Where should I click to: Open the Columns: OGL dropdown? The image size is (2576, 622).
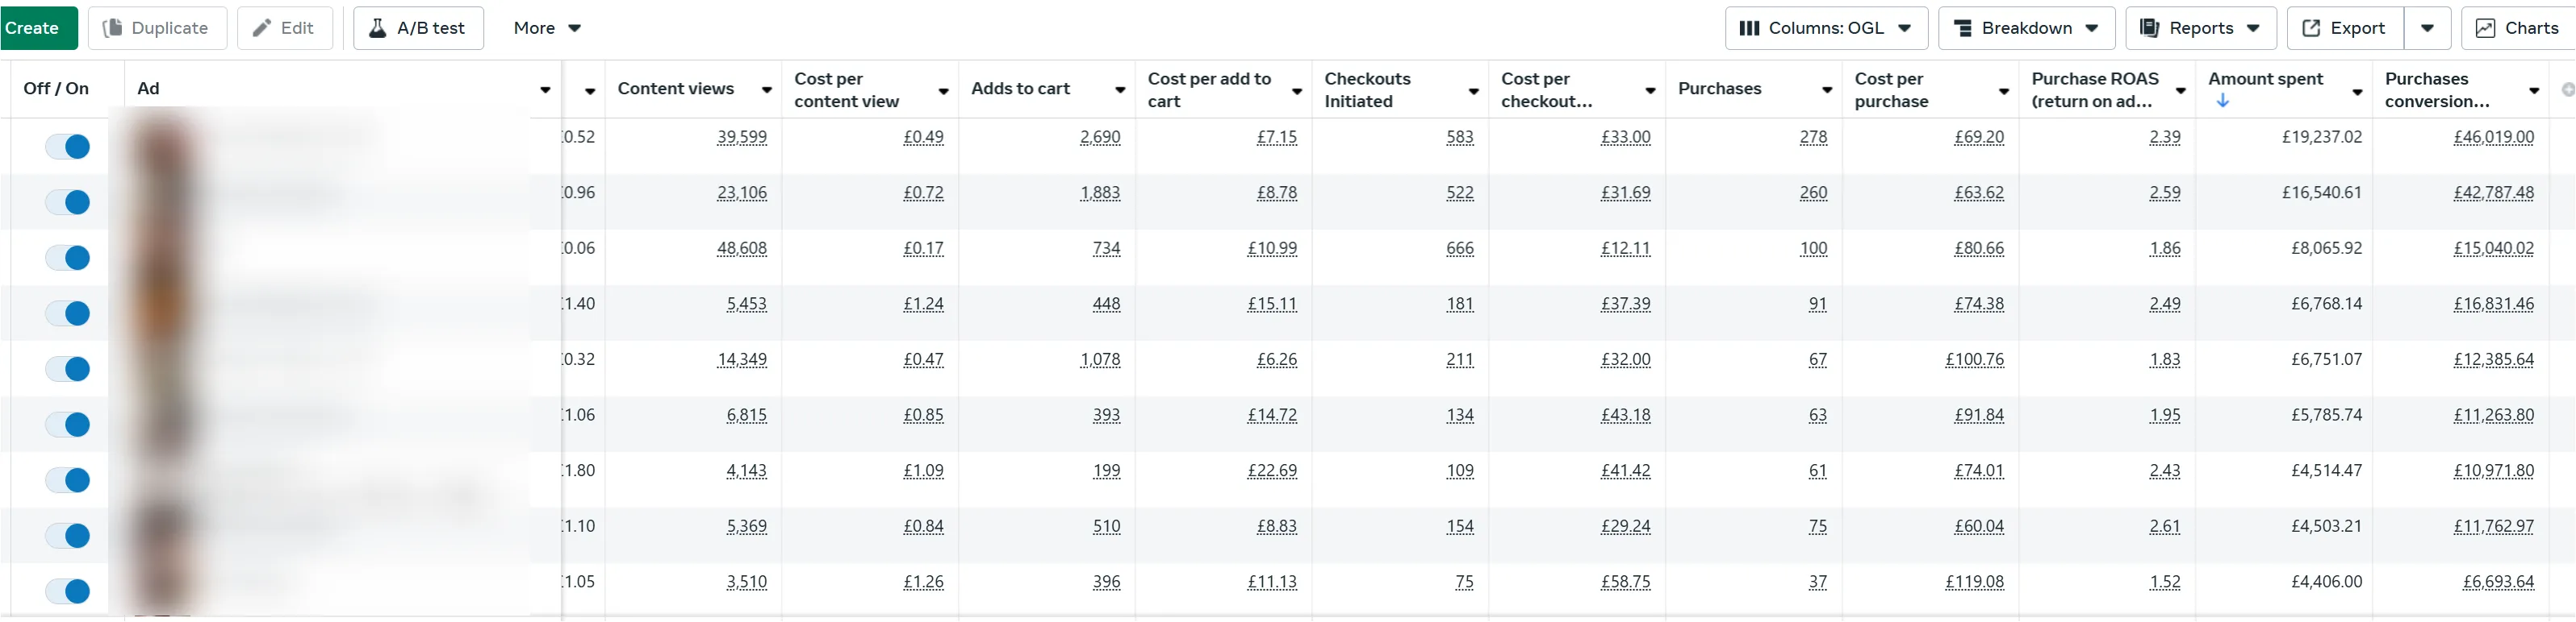pyautogui.click(x=1826, y=28)
